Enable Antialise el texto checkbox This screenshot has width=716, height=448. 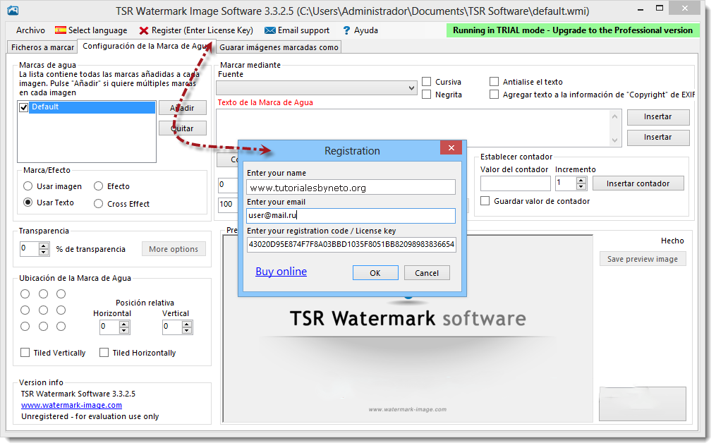click(494, 82)
